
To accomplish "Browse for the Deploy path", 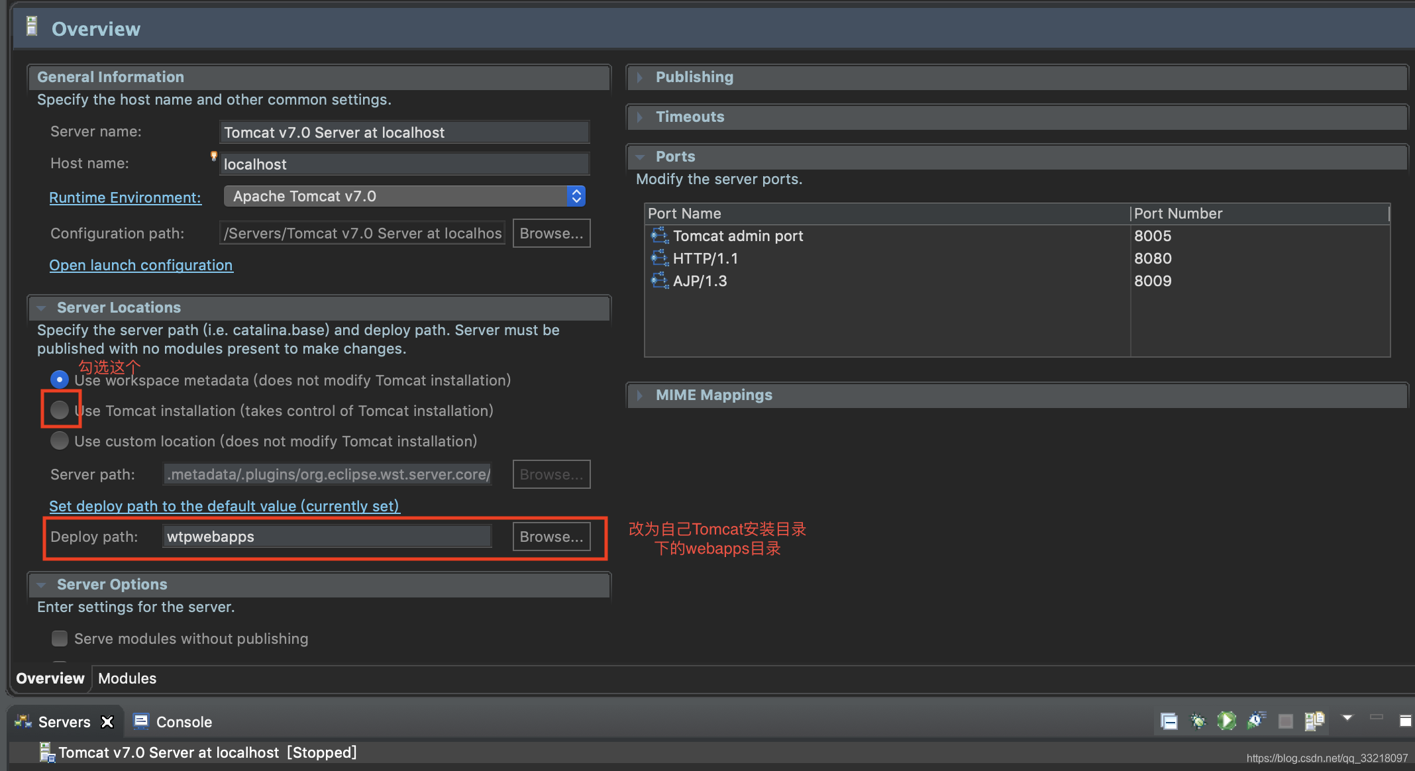I will click(x=551, y=537).
